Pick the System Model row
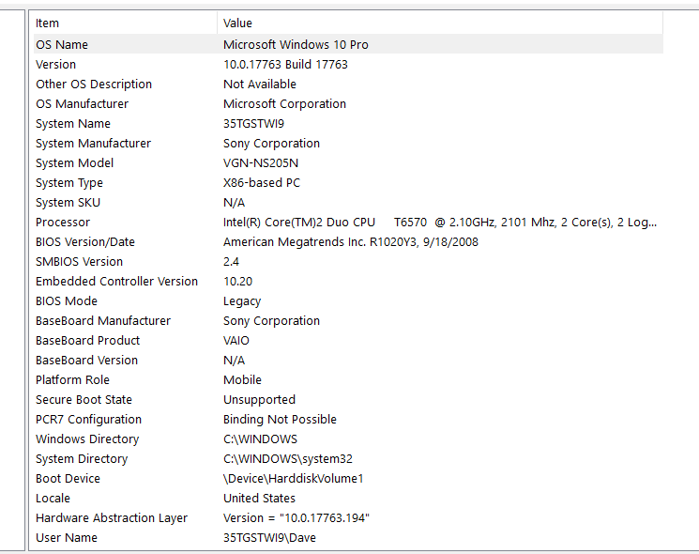699x554 pixels. click(74, 162)
